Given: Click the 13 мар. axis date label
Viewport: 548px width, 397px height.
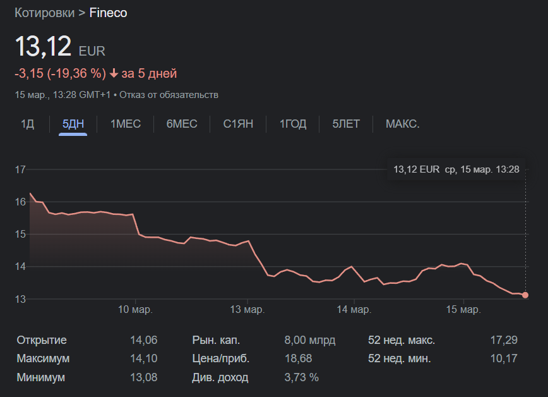Looking at the screenshot, I should 247,310.
